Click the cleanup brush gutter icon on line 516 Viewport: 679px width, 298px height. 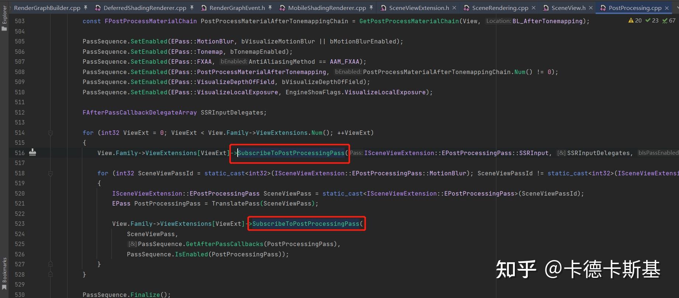32,152
